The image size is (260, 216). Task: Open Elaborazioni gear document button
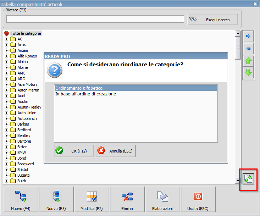pyautogui.click(x=163, y=199)
